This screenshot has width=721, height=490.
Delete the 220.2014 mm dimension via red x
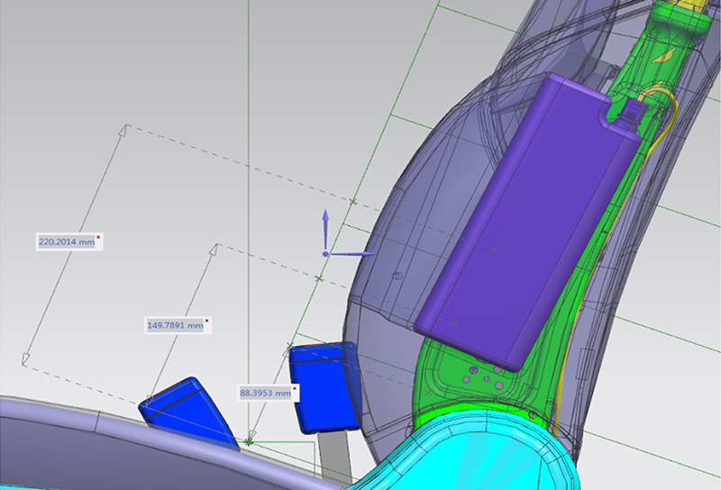point(98,237)
